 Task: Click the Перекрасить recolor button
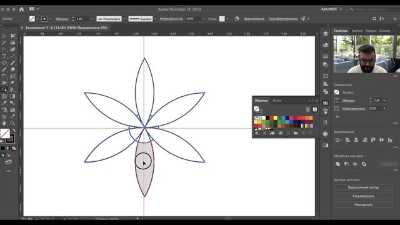point(363,204)
